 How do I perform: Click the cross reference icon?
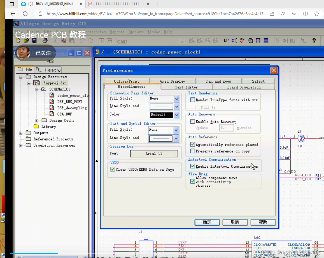point(258,41)
